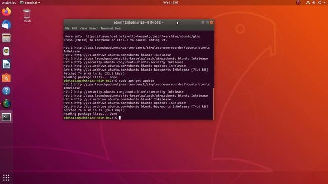
Task: Maximize the Terminal window
Action: click(x=207, y=22)
